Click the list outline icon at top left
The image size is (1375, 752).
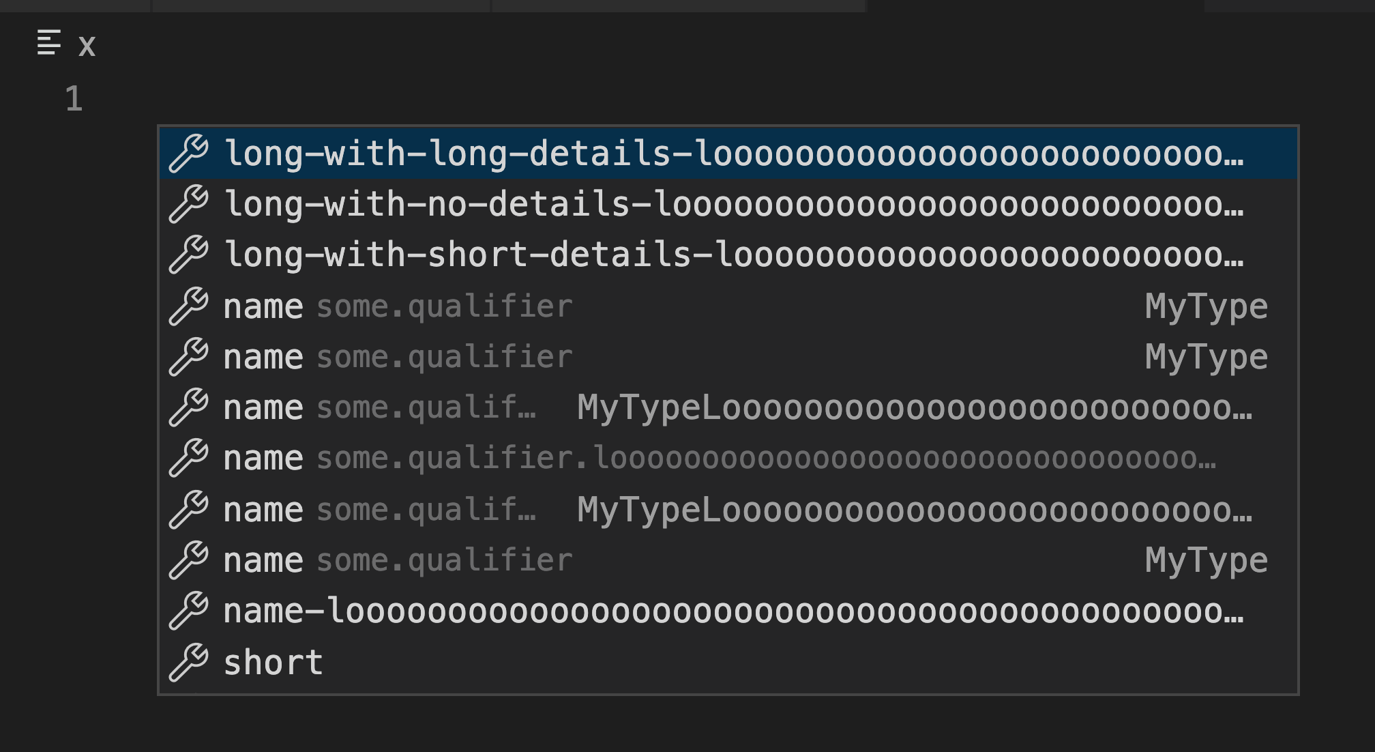(x=48, y=45)
